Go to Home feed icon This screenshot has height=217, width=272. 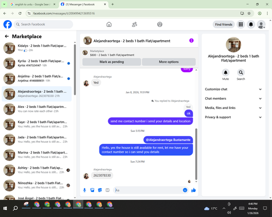(x=109, y=24)
